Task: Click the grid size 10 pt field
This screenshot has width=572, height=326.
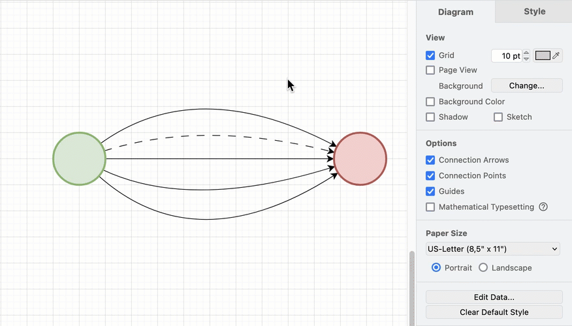Action: coord(506,55)
